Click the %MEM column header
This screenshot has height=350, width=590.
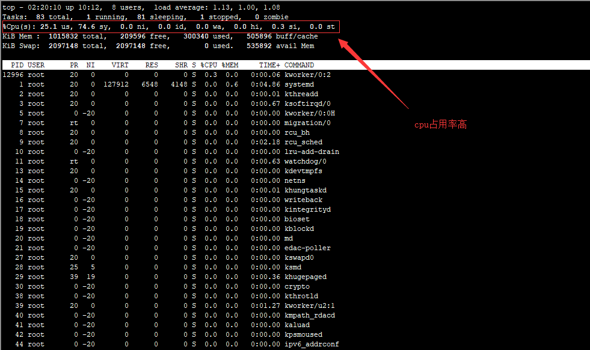pyautogui.click(x=230, y=65)
